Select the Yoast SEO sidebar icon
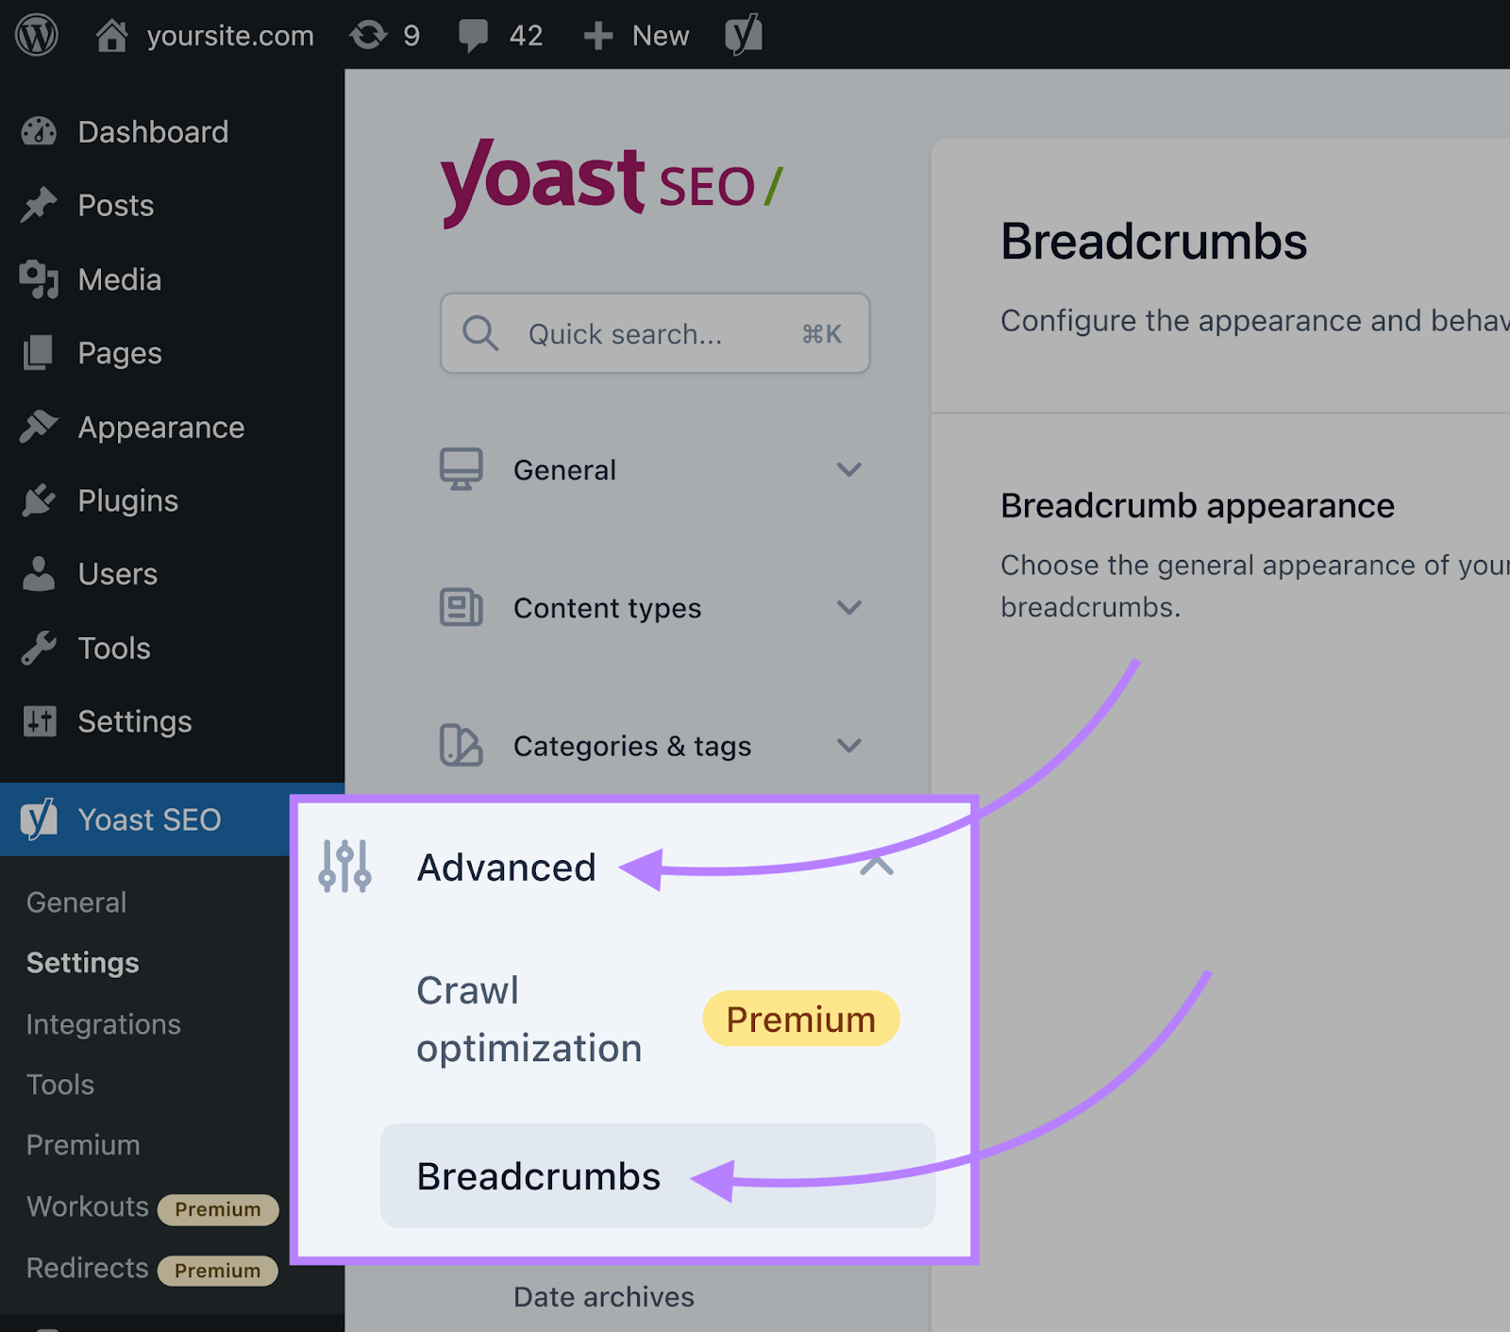 tap(38, 818)
